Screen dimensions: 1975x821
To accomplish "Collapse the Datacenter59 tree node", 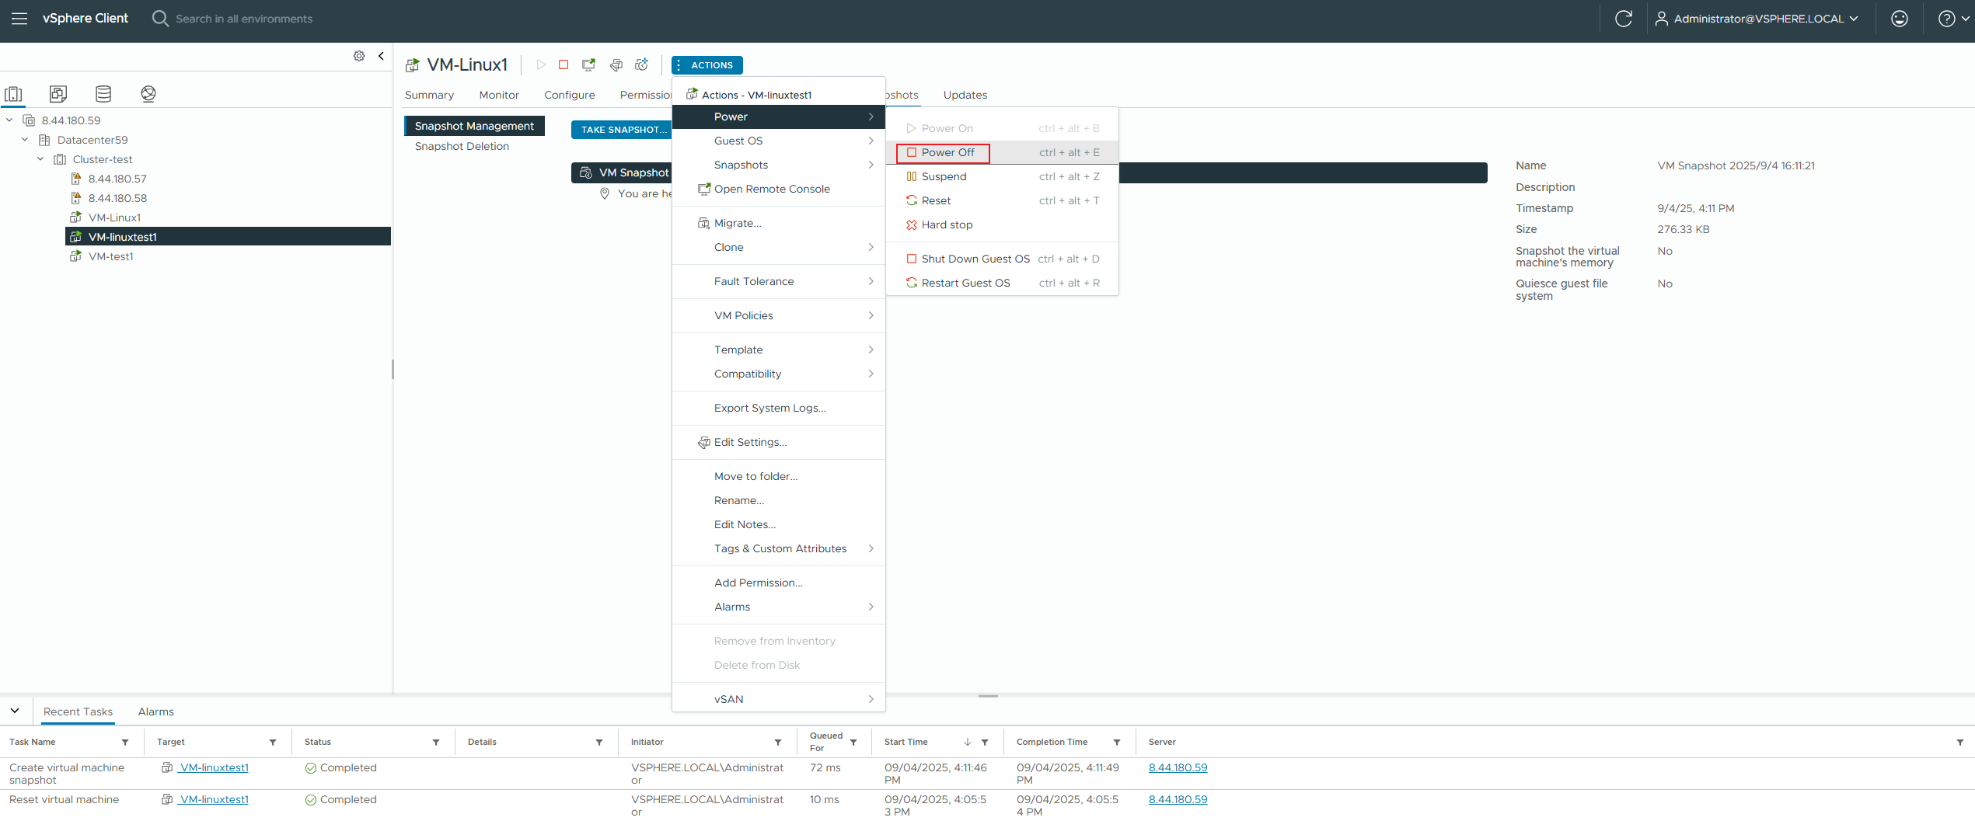I will coord(25,140).
